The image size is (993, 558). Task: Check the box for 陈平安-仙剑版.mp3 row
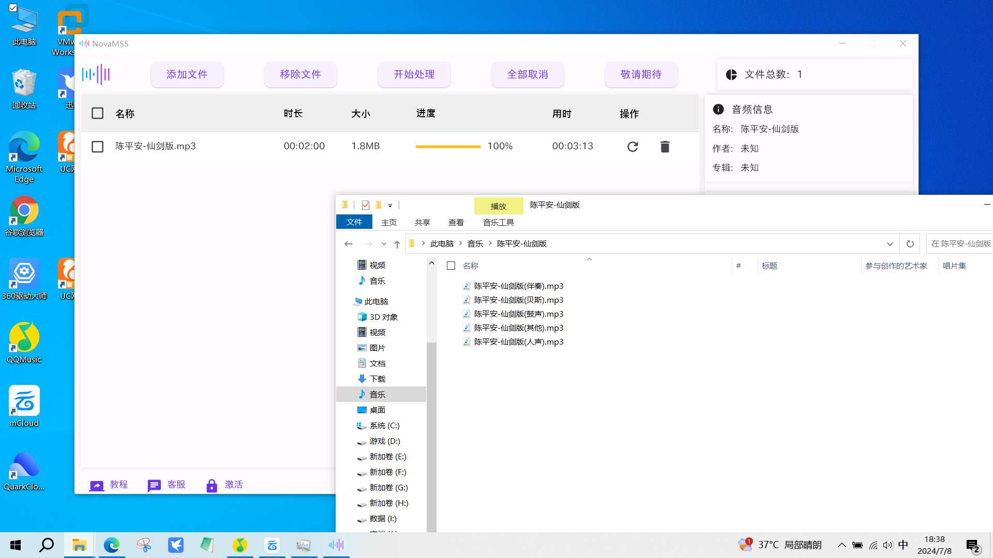coord(97,147)
